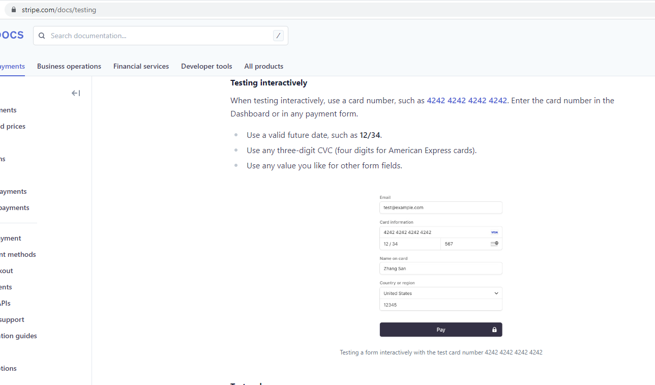Click the CVC card icon beside 567

pos(494,244)
